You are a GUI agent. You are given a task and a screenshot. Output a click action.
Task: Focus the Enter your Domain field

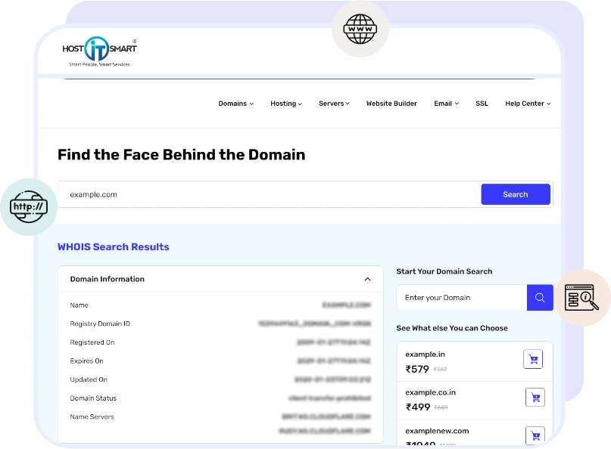click(x=462, y=298)
